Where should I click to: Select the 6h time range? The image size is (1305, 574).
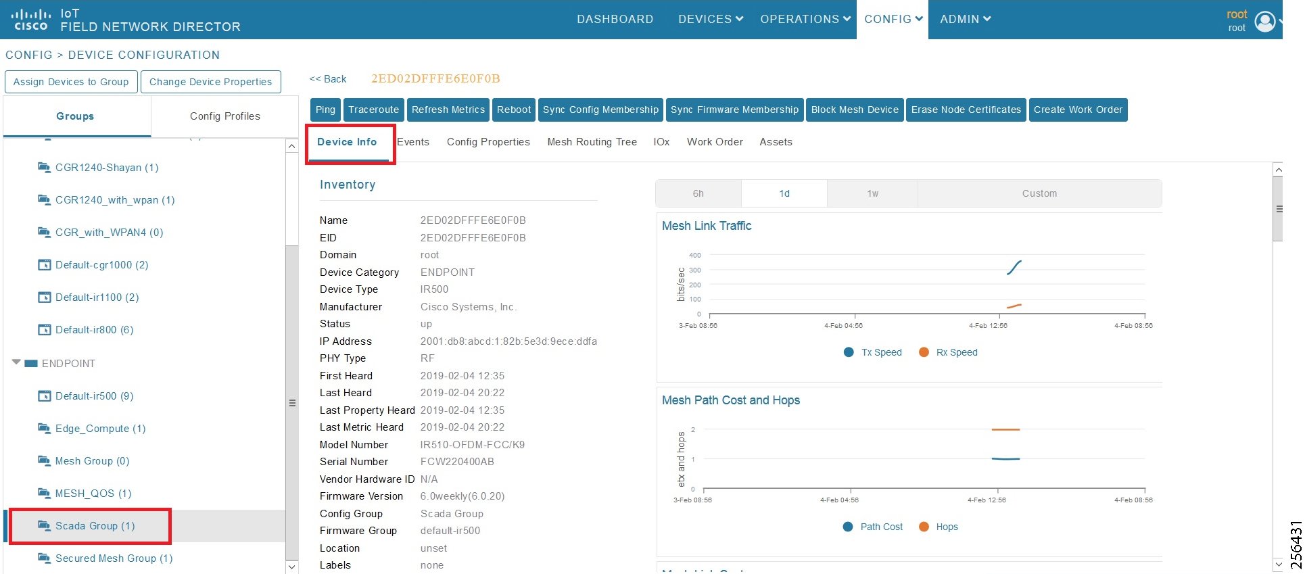(698, 193)
